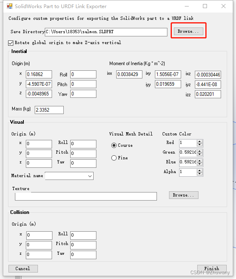
Task: Click Inertial origin x field 0.16862
Action: click(x=39, y=74)
